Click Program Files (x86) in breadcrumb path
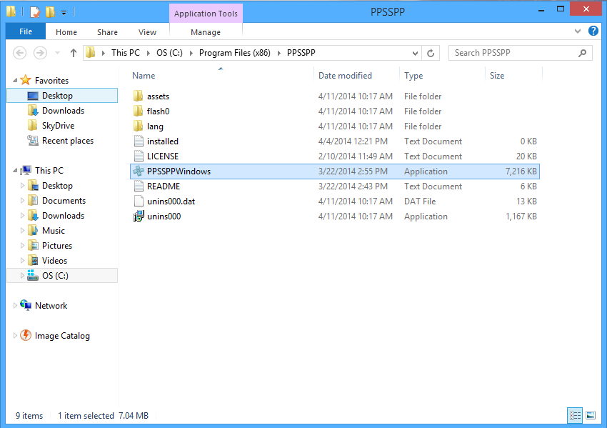 [234, 53]
